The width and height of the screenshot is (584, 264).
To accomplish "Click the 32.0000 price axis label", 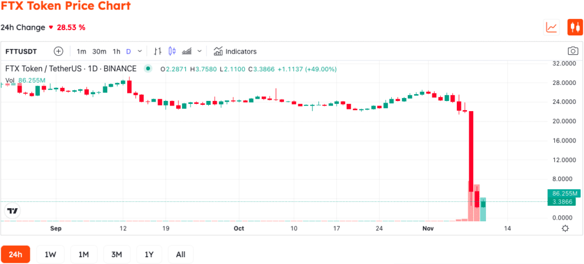I will point(563,63).
